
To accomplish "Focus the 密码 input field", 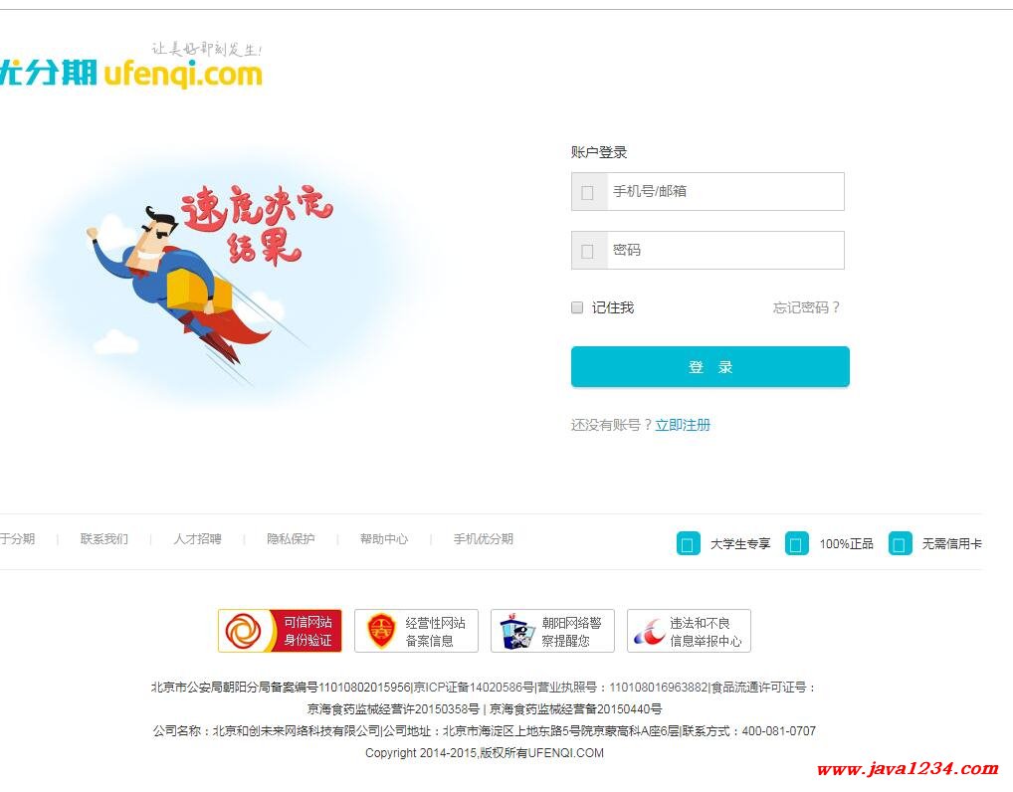I will tap(709, 250).
